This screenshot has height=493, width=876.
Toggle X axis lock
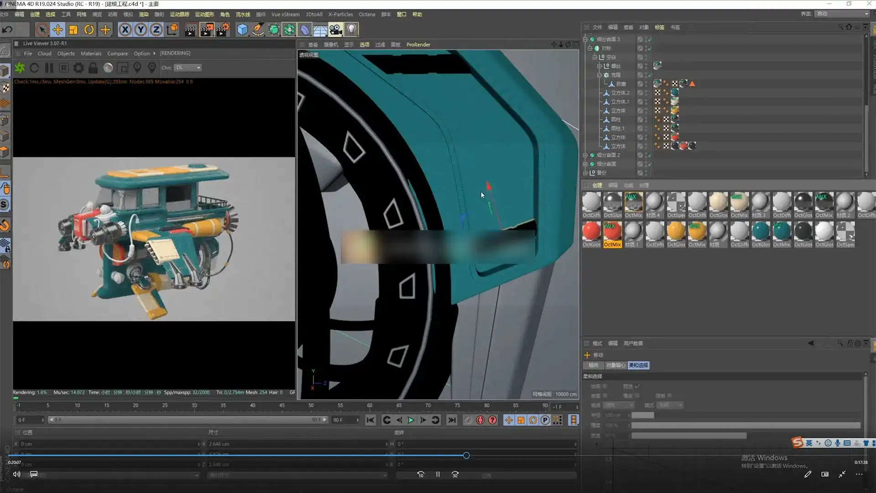[x=125, y=30]
